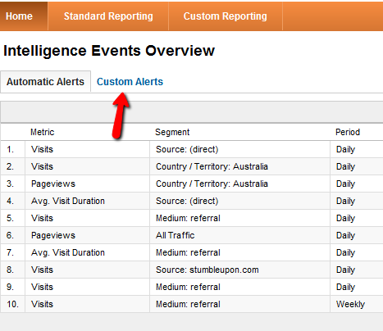Click Source: stumbleupon.com segment
This screenshot has height=331, width=383.
[x=207, y=270]
